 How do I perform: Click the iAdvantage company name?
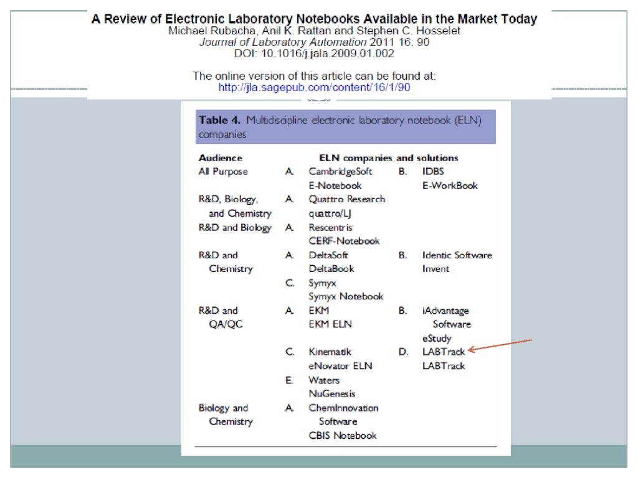coord(445,311)
